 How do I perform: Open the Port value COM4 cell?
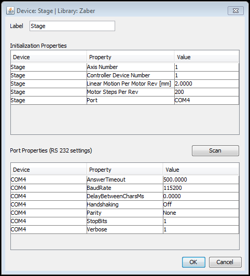tap(206, 100)
